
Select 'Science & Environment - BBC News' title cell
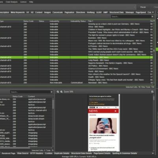click(103, 69)
